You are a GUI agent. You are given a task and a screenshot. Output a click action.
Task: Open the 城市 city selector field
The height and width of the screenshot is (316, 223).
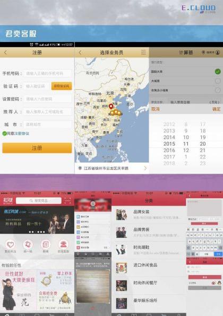tap(48, 124)
